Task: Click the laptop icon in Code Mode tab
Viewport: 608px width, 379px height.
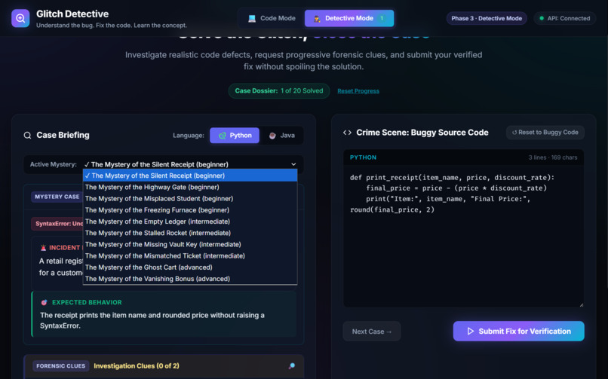Action: pyautogui.click(x=252, y=18)
